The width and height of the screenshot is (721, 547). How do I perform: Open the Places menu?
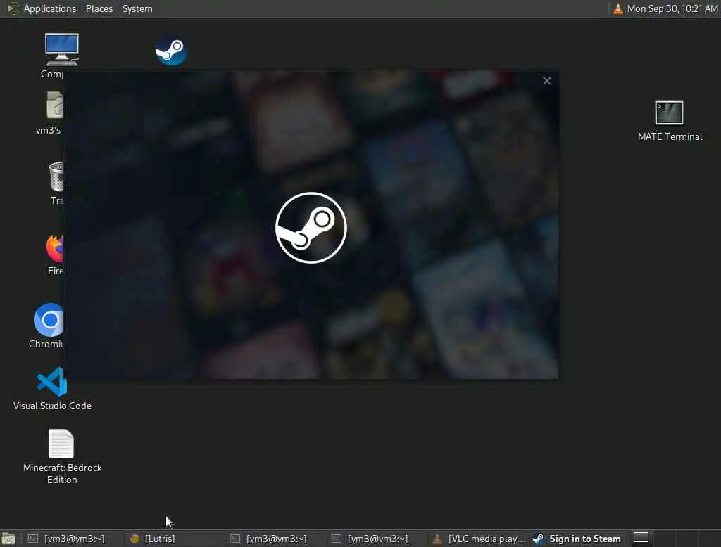click(x=99, y=8)
